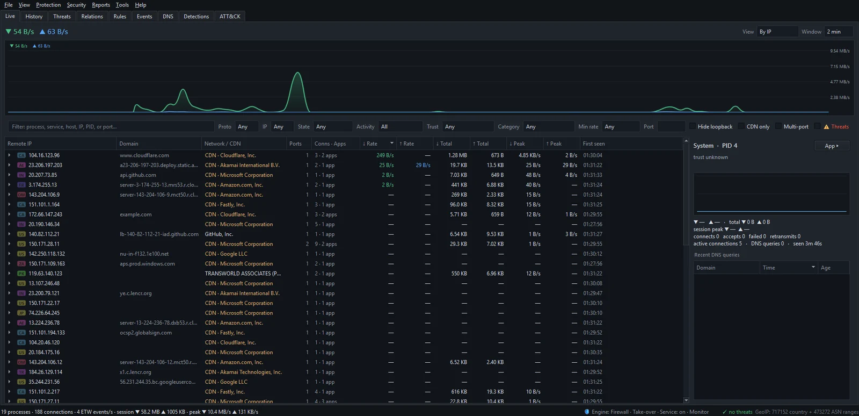Click the FR country badge for 3.174.255.13
Image resolution: width=859 pixels, height=416 pixels.
(21, 185)
